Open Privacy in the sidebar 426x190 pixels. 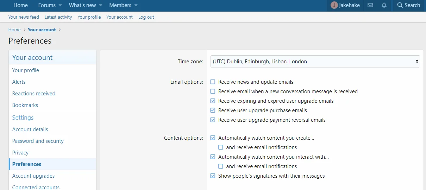52,153
